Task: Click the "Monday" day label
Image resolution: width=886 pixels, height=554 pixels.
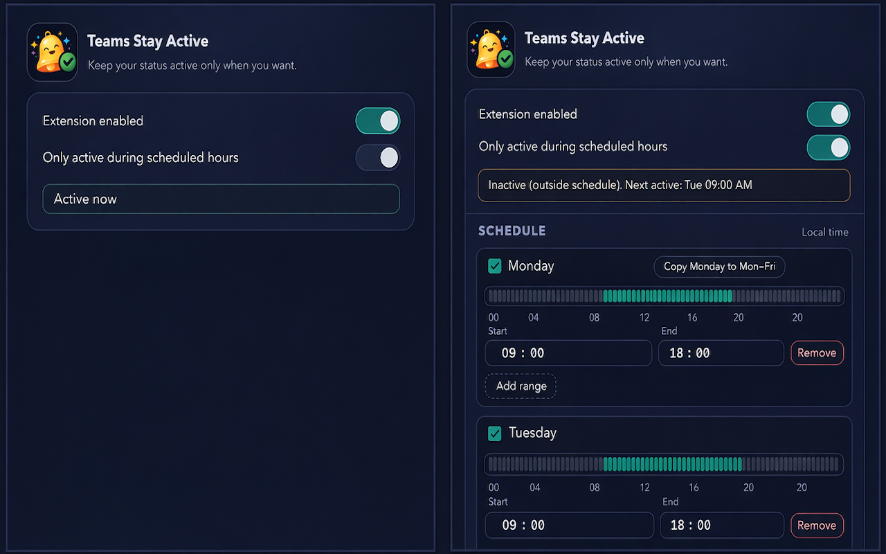Action: [x=531, y=266]
